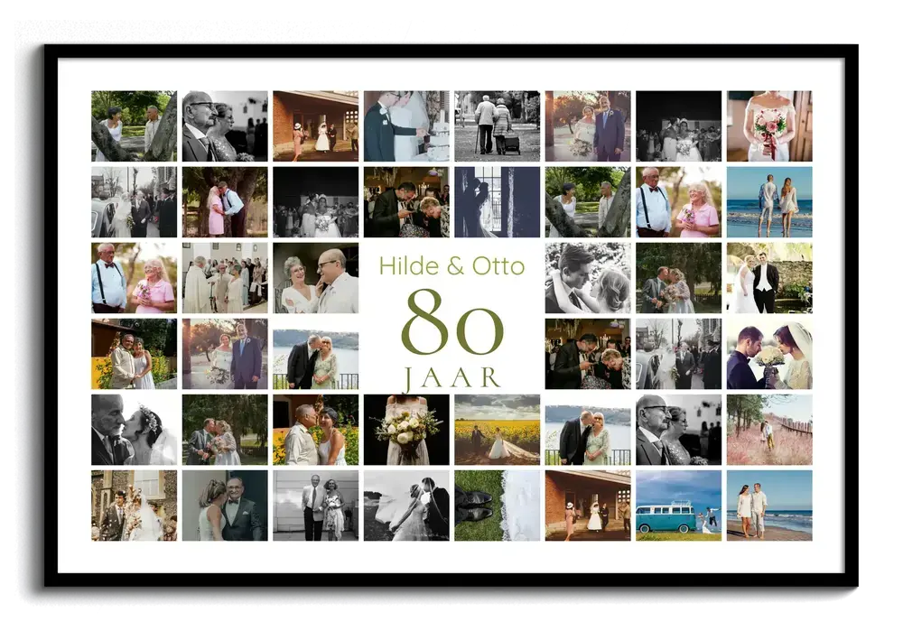Image resolution: width=903 pixels, height=631 pixels.
Task: Select photo of couple in pink field by fence
Action: pyautogui.click(x=769, y=430)
